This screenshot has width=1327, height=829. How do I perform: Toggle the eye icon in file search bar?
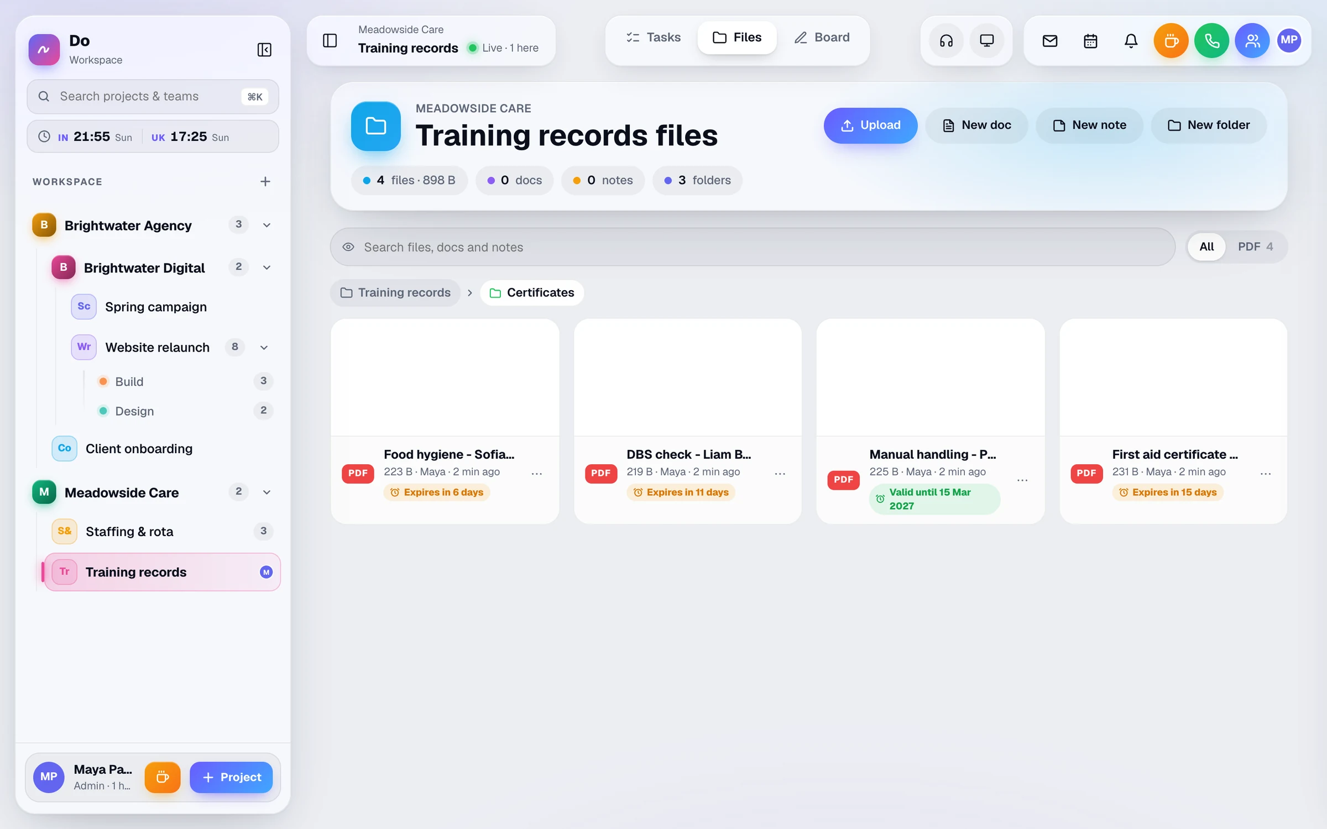[348, 247]
